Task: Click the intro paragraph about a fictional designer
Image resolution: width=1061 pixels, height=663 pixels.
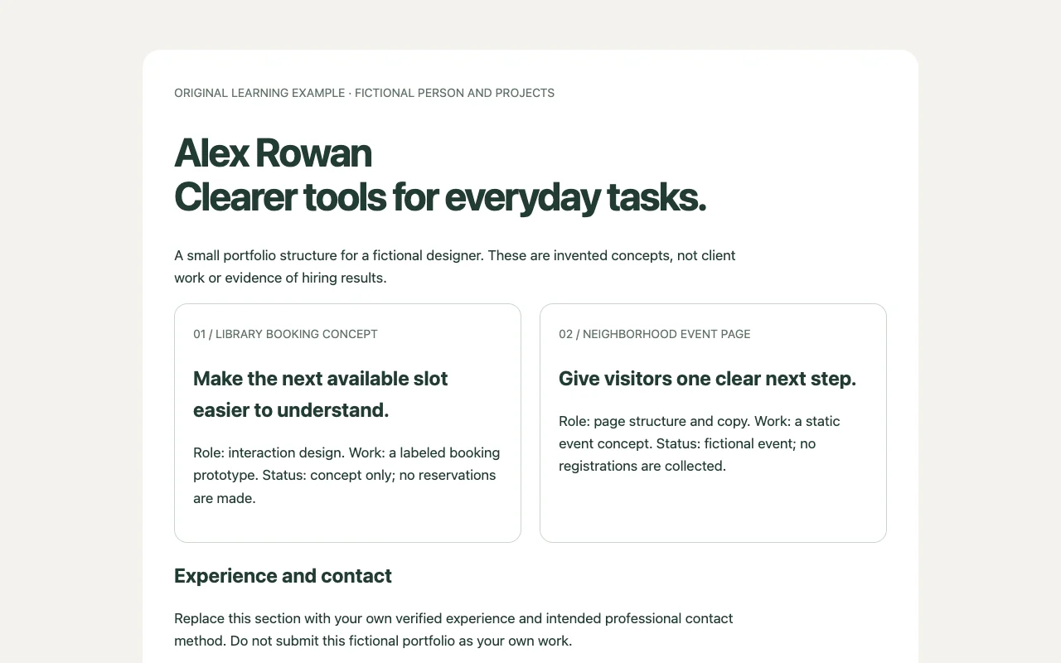Action: coord(454,267)
